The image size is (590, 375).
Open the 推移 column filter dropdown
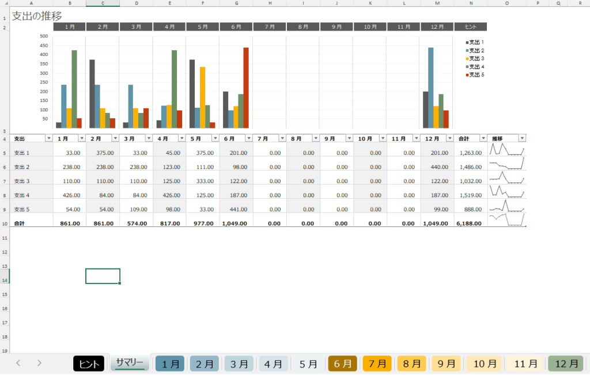522,138
